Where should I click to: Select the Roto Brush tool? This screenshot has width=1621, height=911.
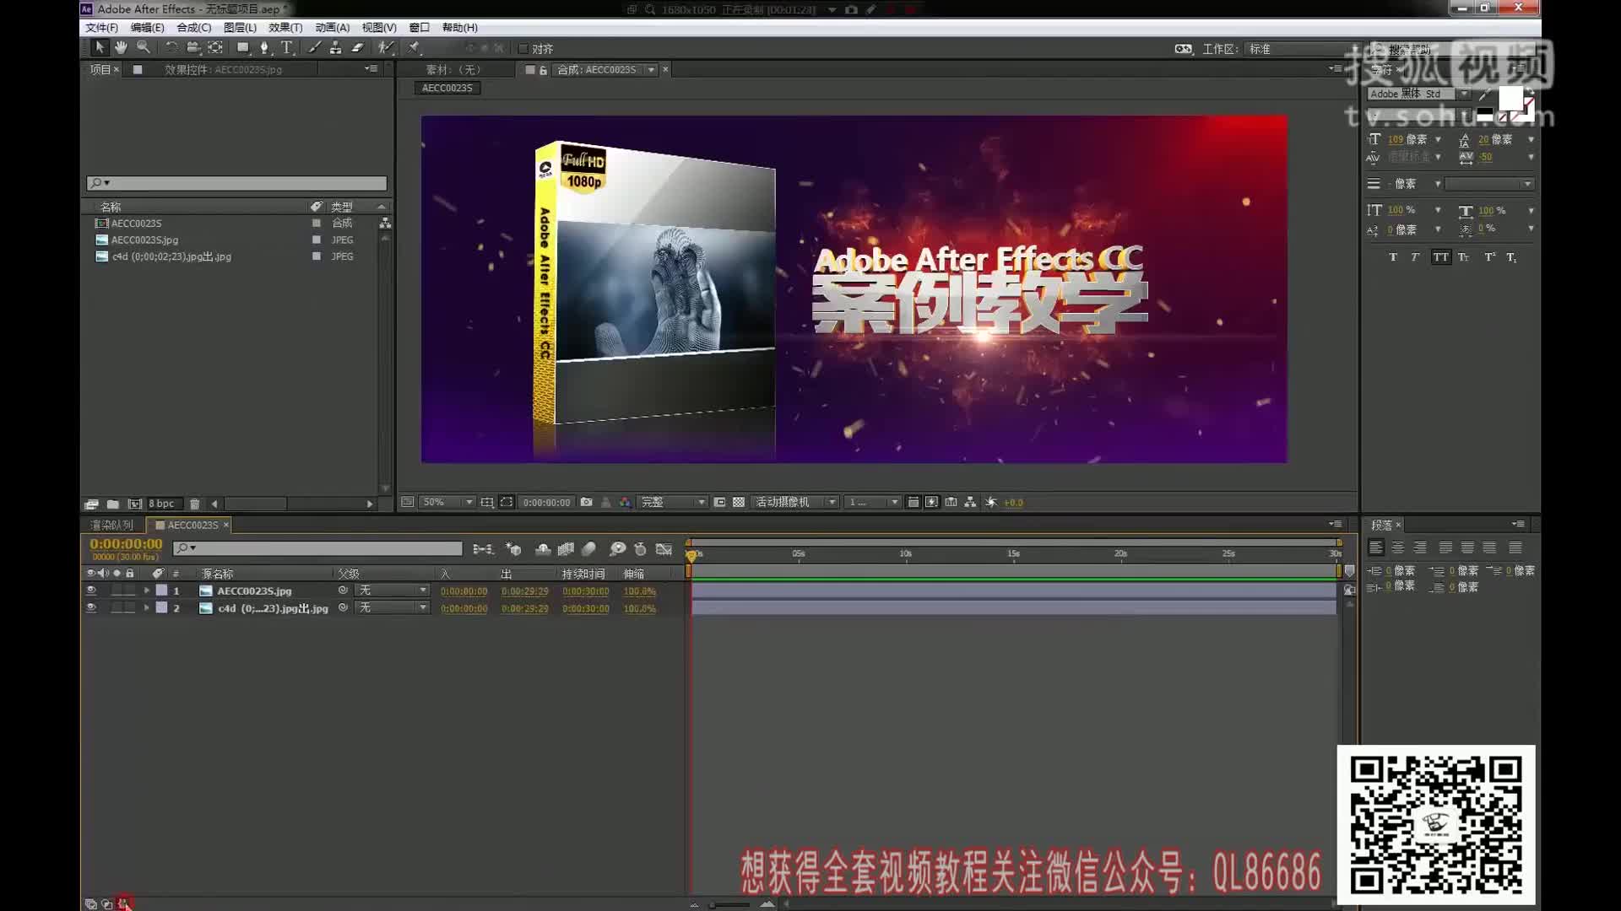point(386,48)
